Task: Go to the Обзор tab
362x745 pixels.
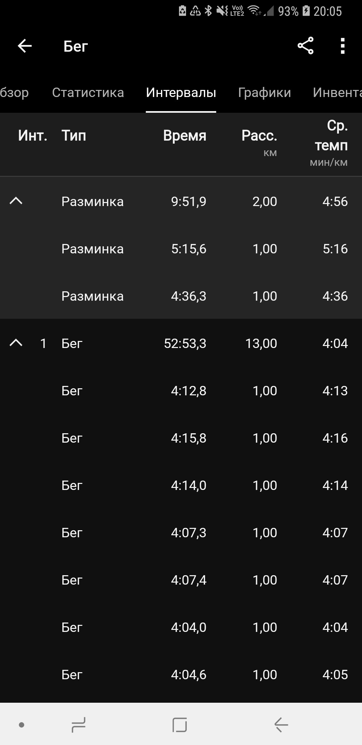Action: pyautogui.click(x=14, y=93)
